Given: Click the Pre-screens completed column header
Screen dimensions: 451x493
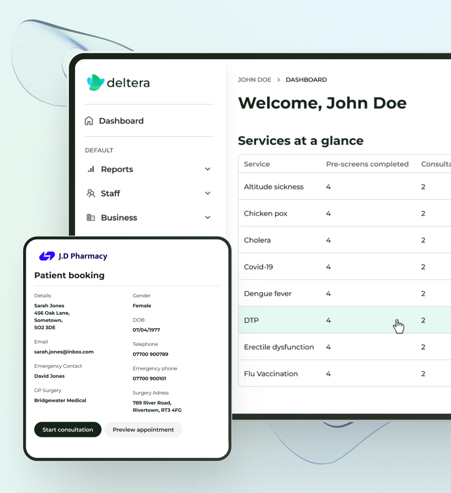Looking at the screenshot, I should coord(367,164).
